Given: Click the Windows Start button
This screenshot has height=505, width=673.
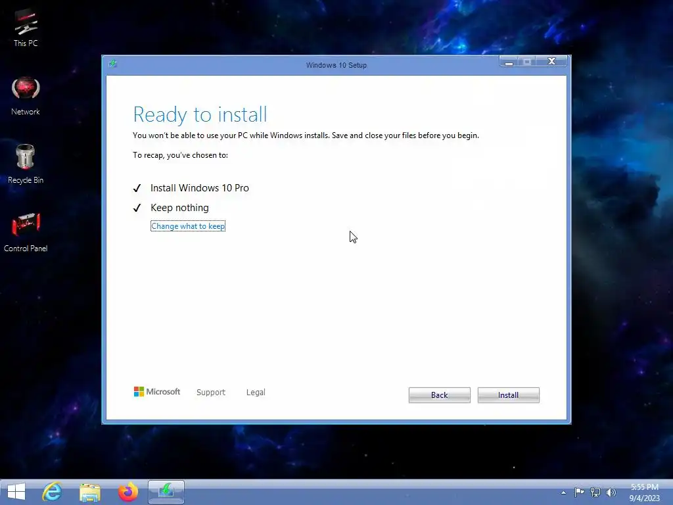Looking at the screenshot, I should point(16,492).
